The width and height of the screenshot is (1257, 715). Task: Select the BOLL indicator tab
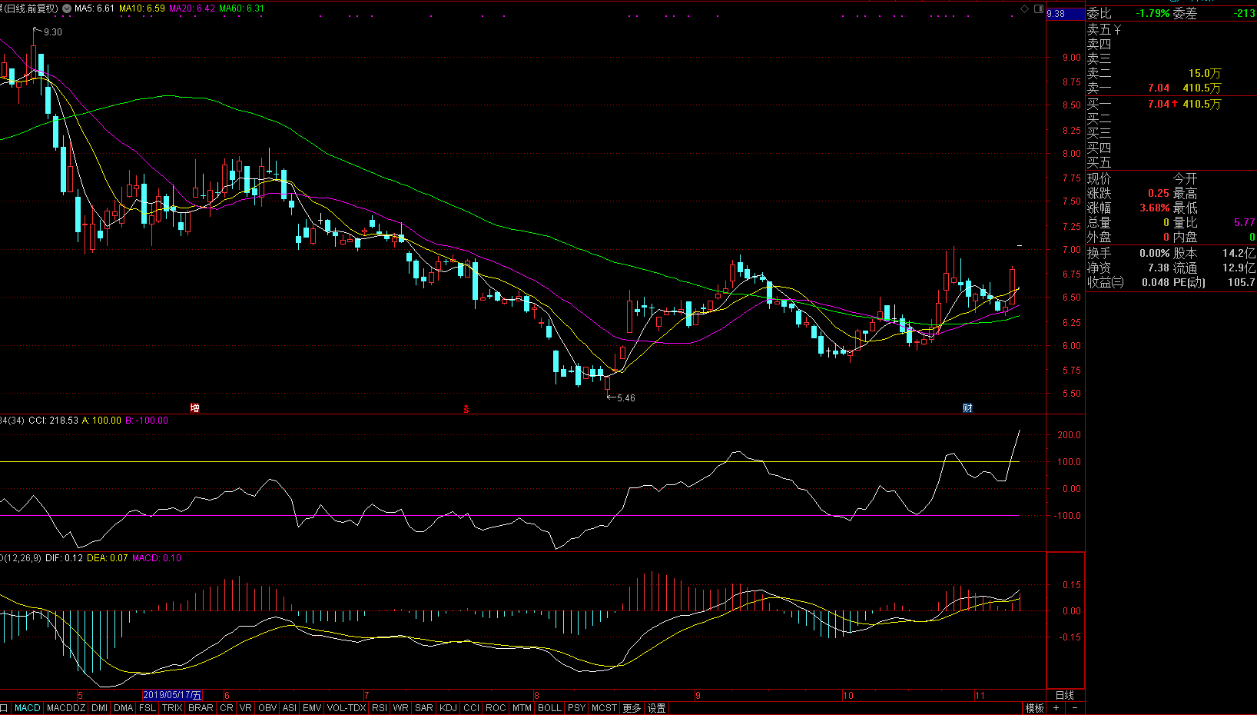(549, 708)
